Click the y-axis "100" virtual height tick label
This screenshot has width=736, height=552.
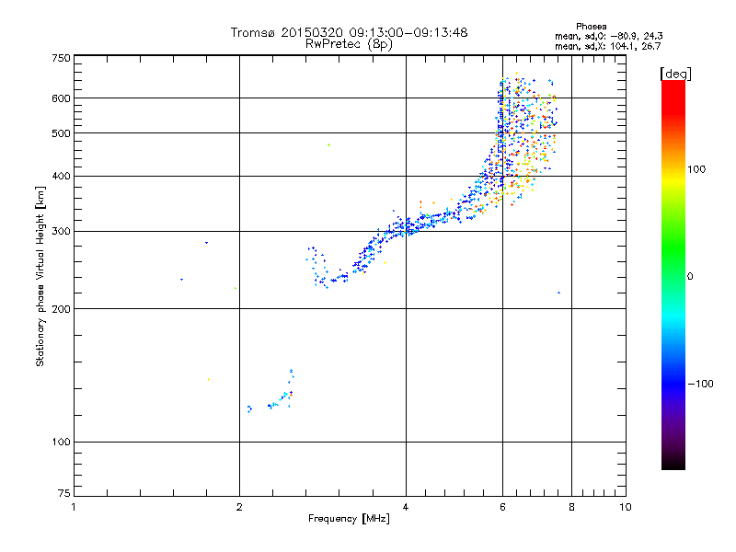[x=61, y=443]
